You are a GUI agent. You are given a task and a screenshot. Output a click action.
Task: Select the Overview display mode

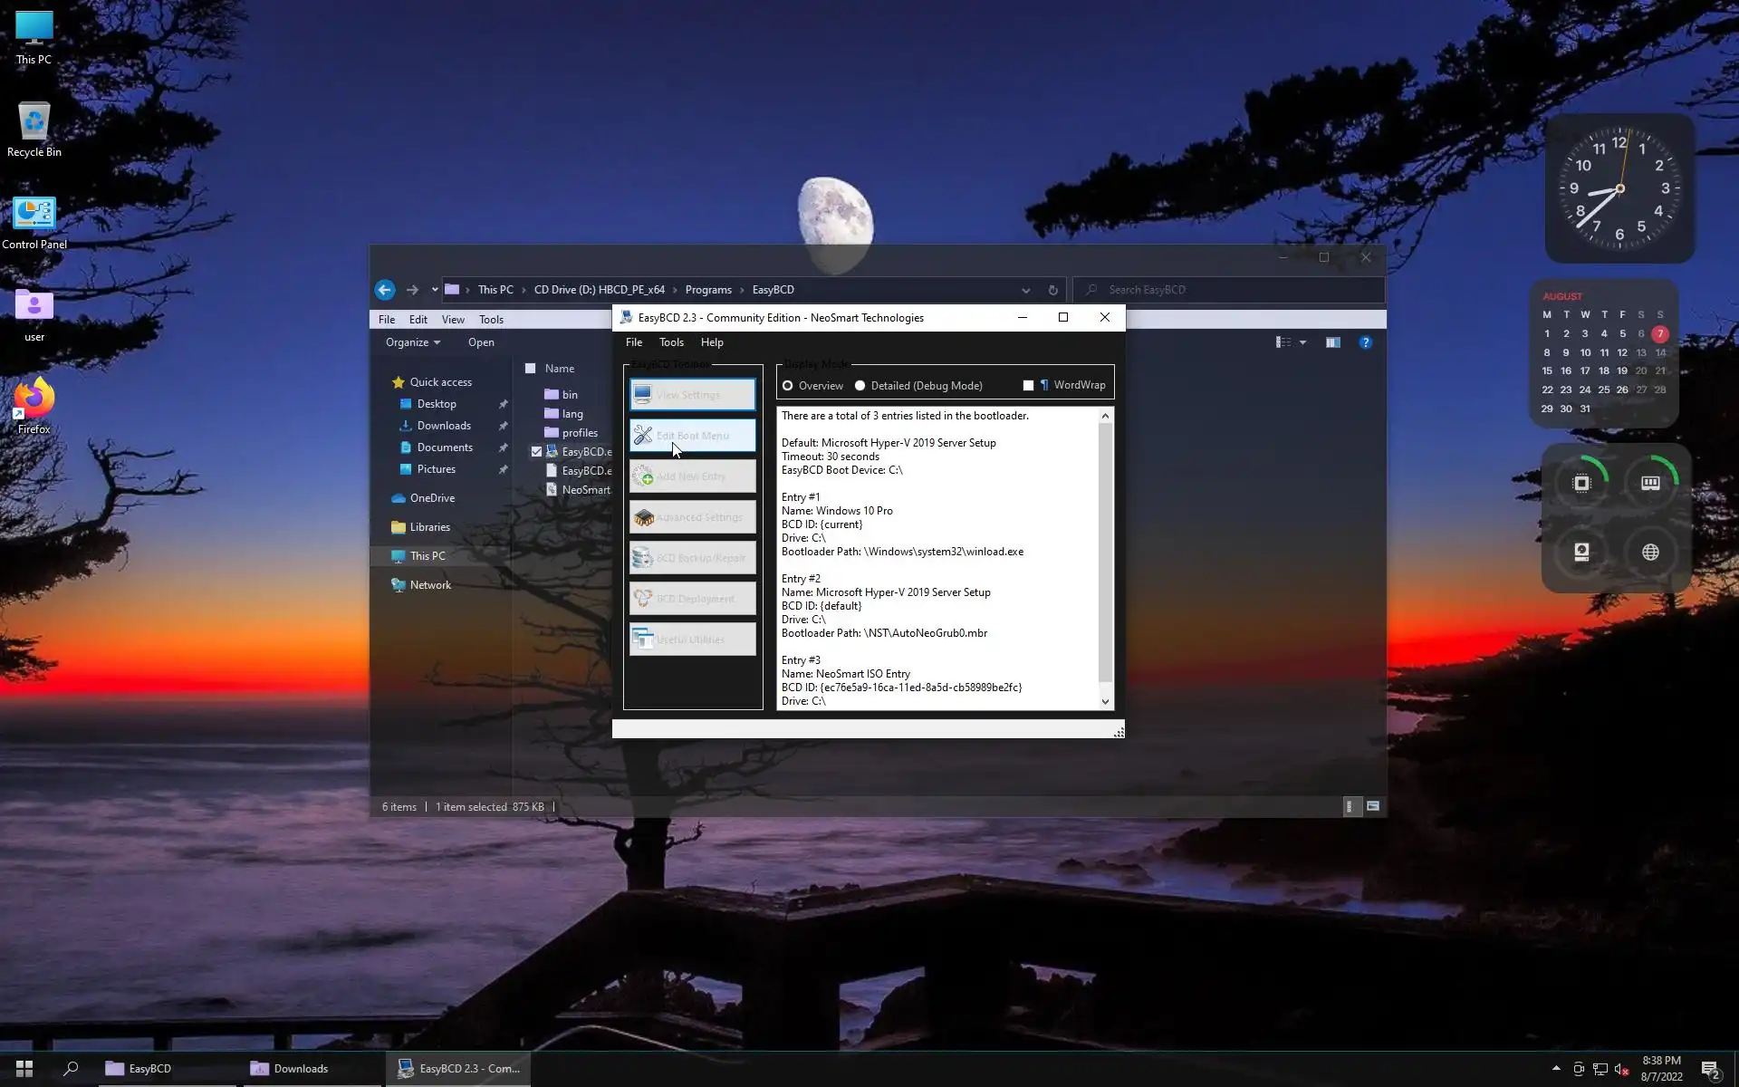click(788, 386)
